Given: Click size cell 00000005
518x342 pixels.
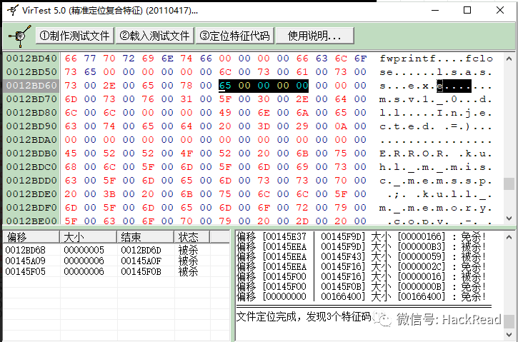Looking at the screenshot, I should tap(84, 250).
